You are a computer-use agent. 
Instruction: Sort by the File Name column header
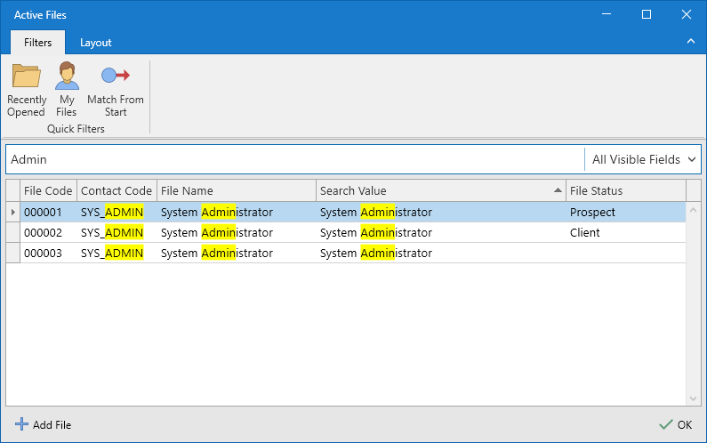tap(237, 191)
